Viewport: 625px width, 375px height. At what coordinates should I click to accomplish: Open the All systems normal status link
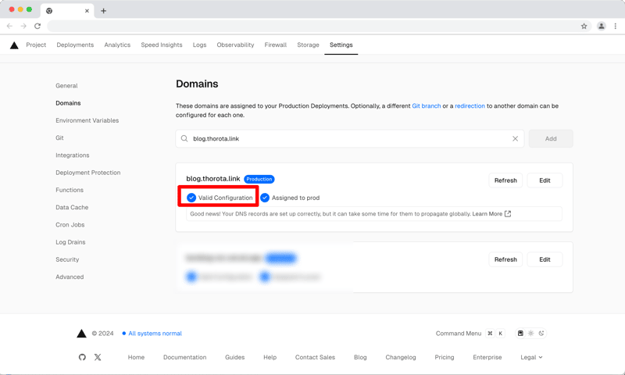[155, 334]
